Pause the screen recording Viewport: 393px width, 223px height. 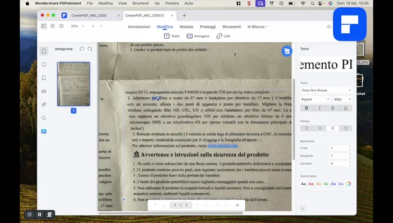click(39, 215)
